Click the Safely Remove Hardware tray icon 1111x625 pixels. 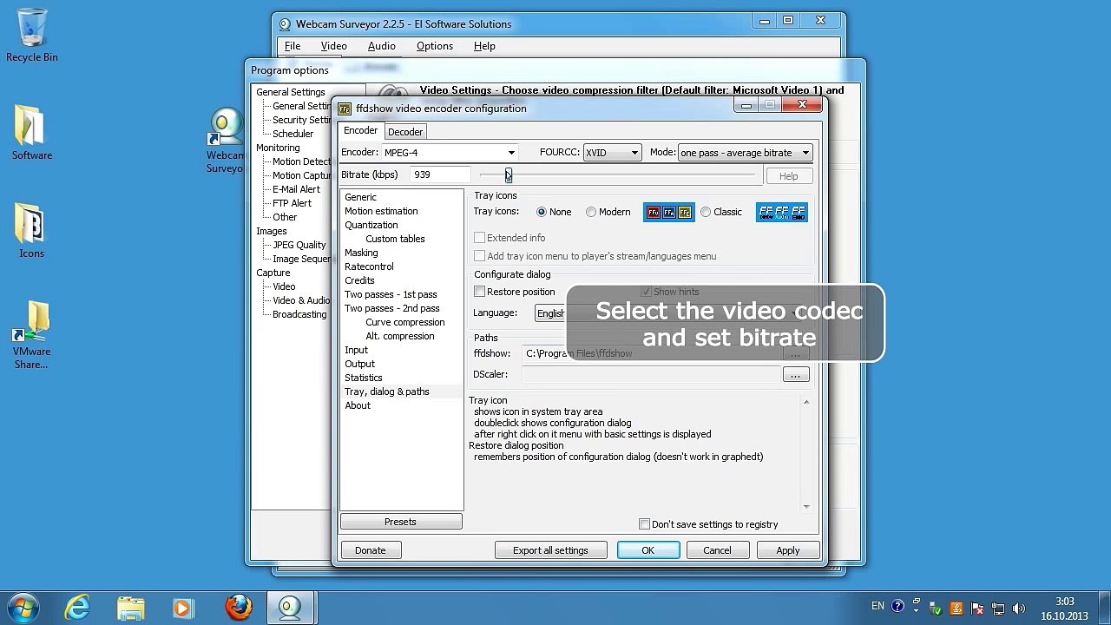pyautogui.click(x=936, y=608)
